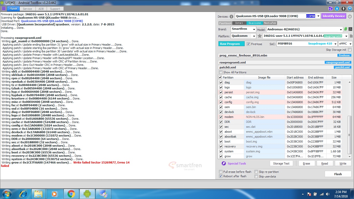Open Google Chrome from the taskbar
354x199 pixels.
pyautogui.click(x=71, y=194)
